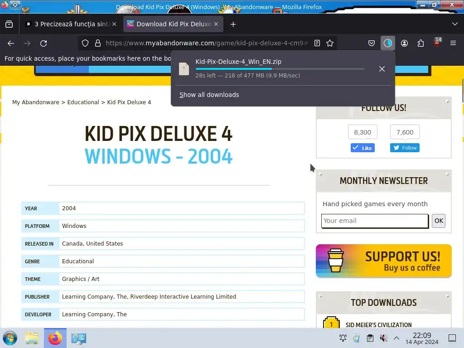This screenshot has height=348, width=464.
Task: Click Riverdeep Interactive Learning Limited publisher
Action: (x=183, y=296)
